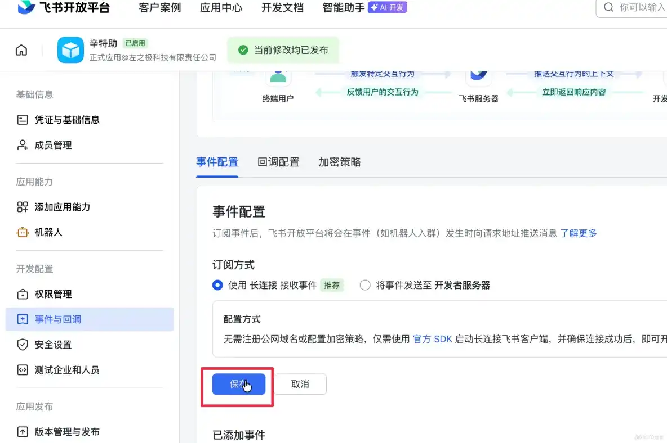Click the home icon beside the app header

coord(21,49)
